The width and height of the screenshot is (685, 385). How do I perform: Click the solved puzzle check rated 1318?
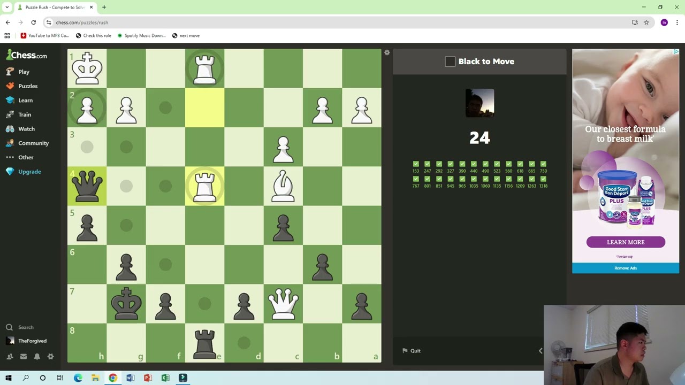pyautogui.click(x=543, y=179)
